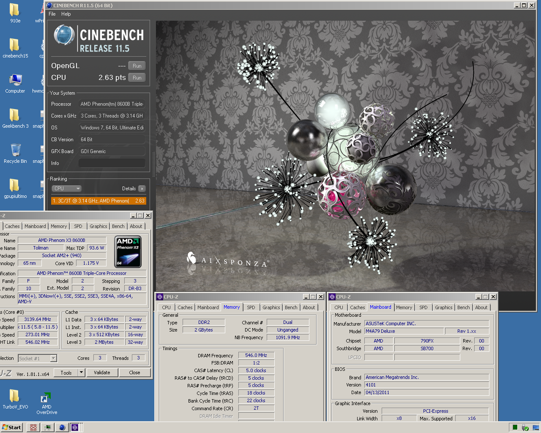
Task: Switch to CPU tab in Memory CPU-Z window
Action: click(x=167, y=307)
